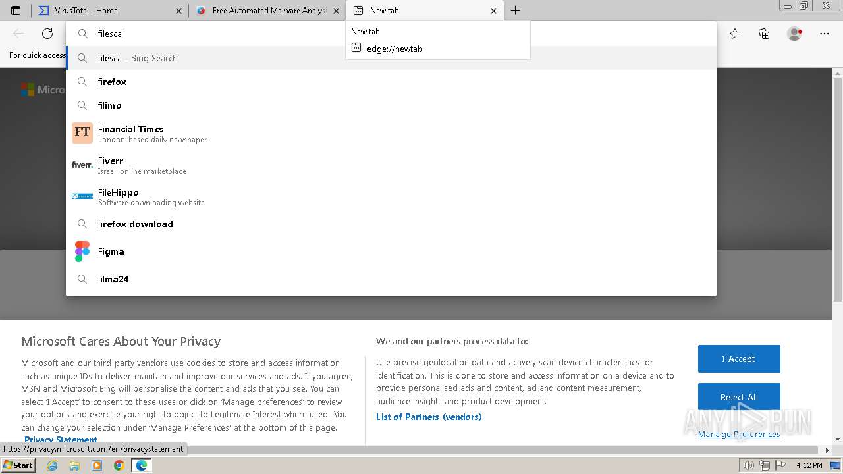Click the address bar containing filesca
Viewport: 843px width, 474px height.
click(391, 34)
